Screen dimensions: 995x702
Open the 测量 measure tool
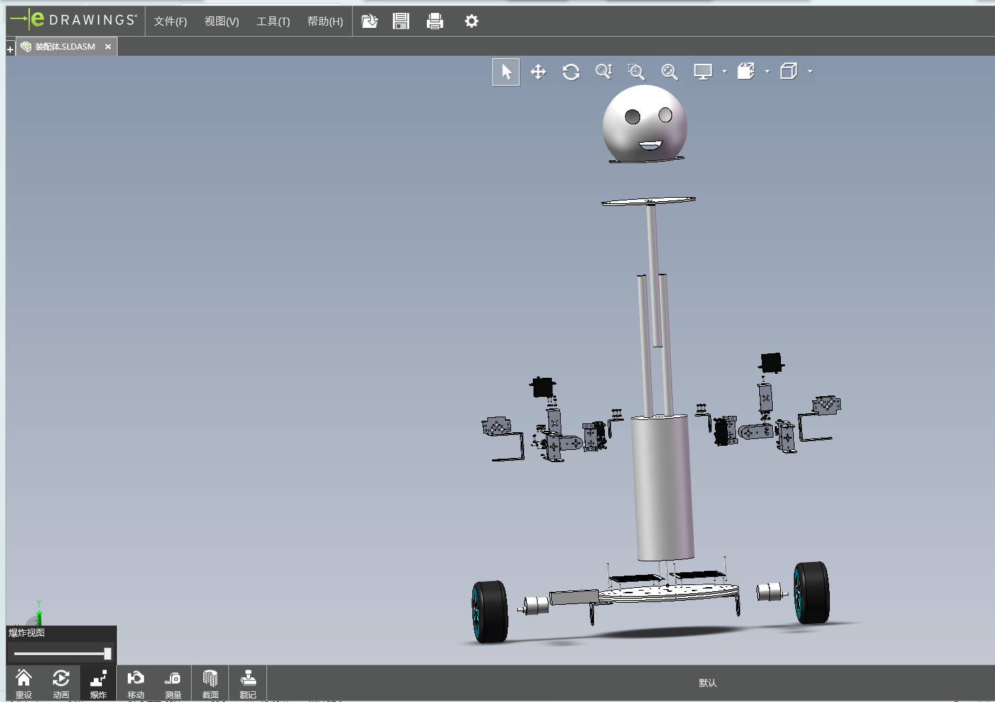[x=173, y=683]
